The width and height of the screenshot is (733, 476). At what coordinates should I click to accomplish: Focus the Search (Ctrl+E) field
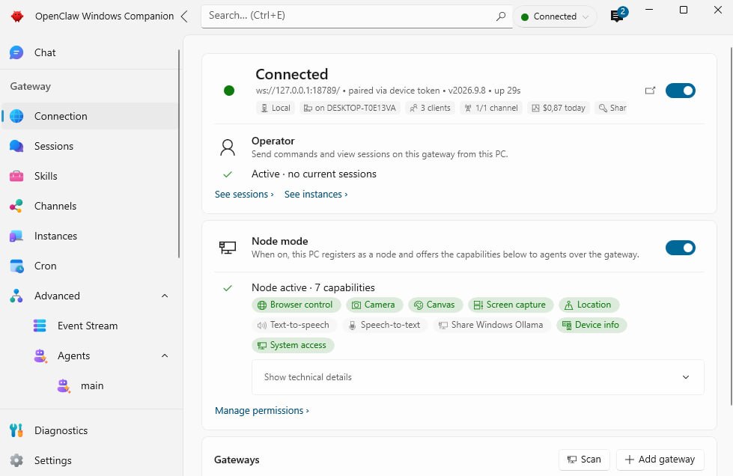[356, 16]
